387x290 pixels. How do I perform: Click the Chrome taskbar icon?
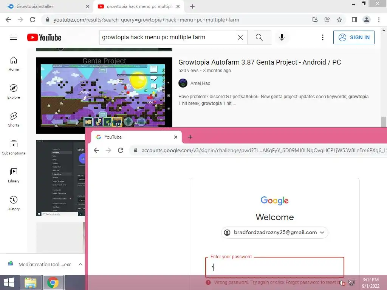[x=53, y=282]
